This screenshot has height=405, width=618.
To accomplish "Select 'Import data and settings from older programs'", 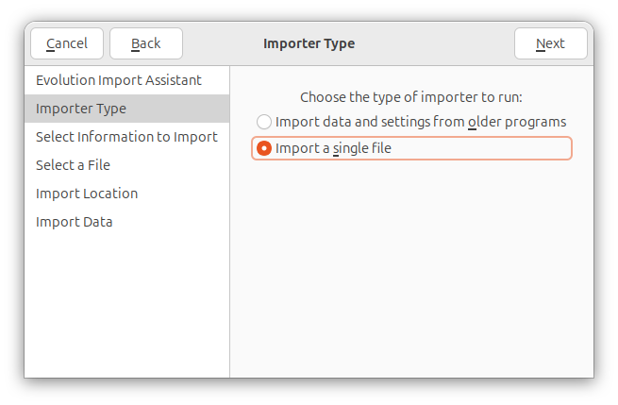I will click(411, 122).
